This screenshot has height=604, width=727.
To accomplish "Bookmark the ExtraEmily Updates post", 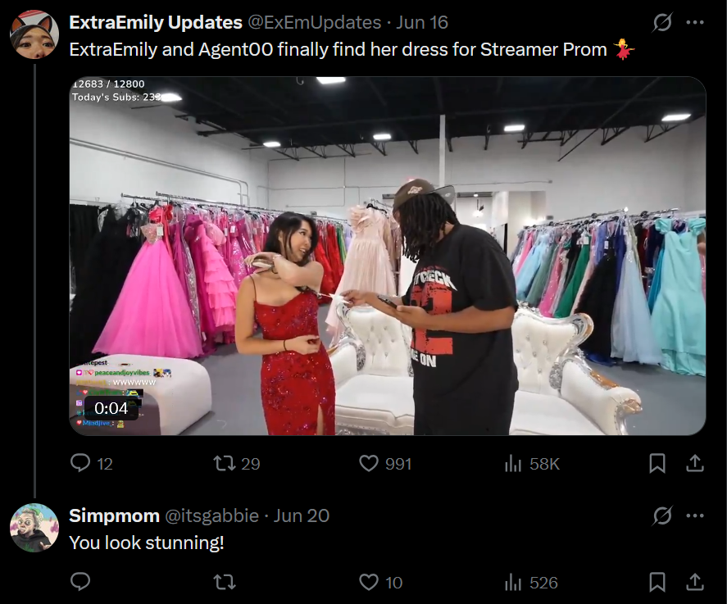I will click(657, 463).
